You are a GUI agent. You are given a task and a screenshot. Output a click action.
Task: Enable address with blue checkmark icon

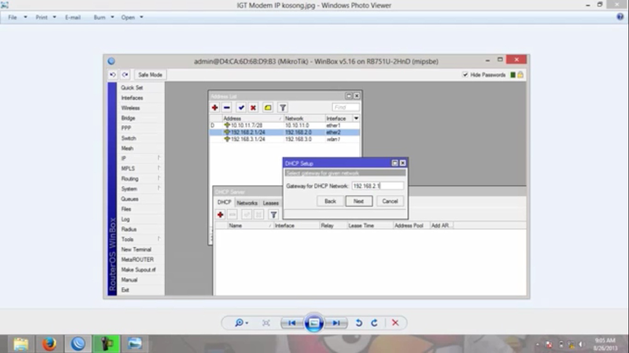pyautogui.click(x=241, y=108)
